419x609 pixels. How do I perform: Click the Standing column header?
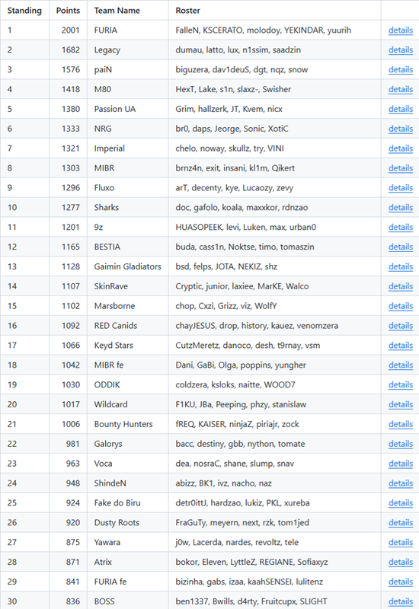24,11
